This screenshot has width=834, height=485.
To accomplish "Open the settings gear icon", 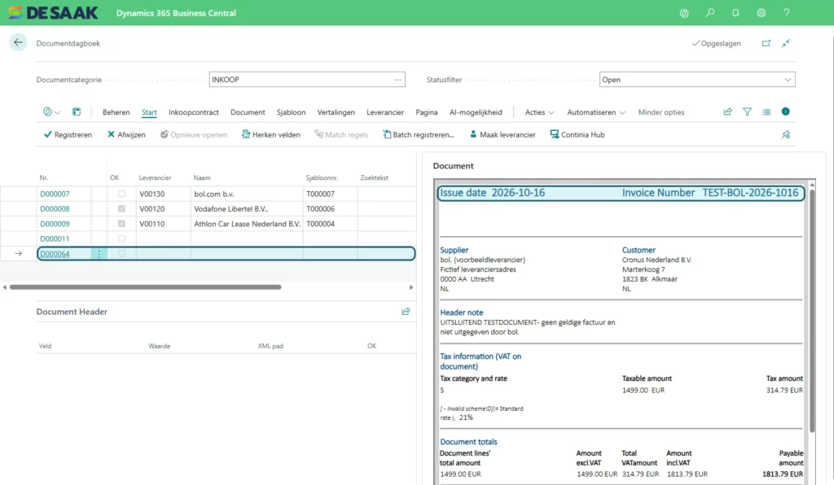I will [762, 13].
